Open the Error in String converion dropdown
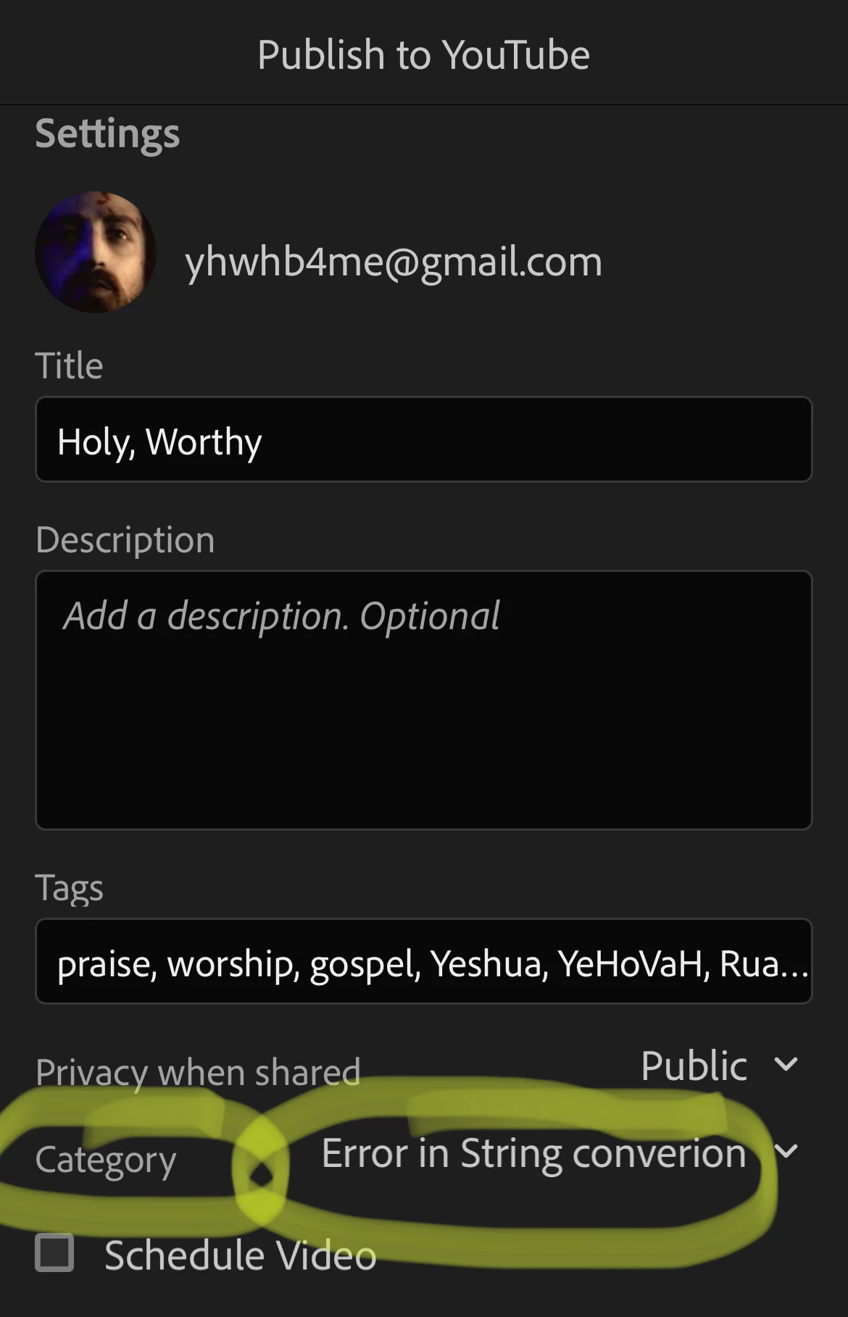 (x=560, y=1152)
